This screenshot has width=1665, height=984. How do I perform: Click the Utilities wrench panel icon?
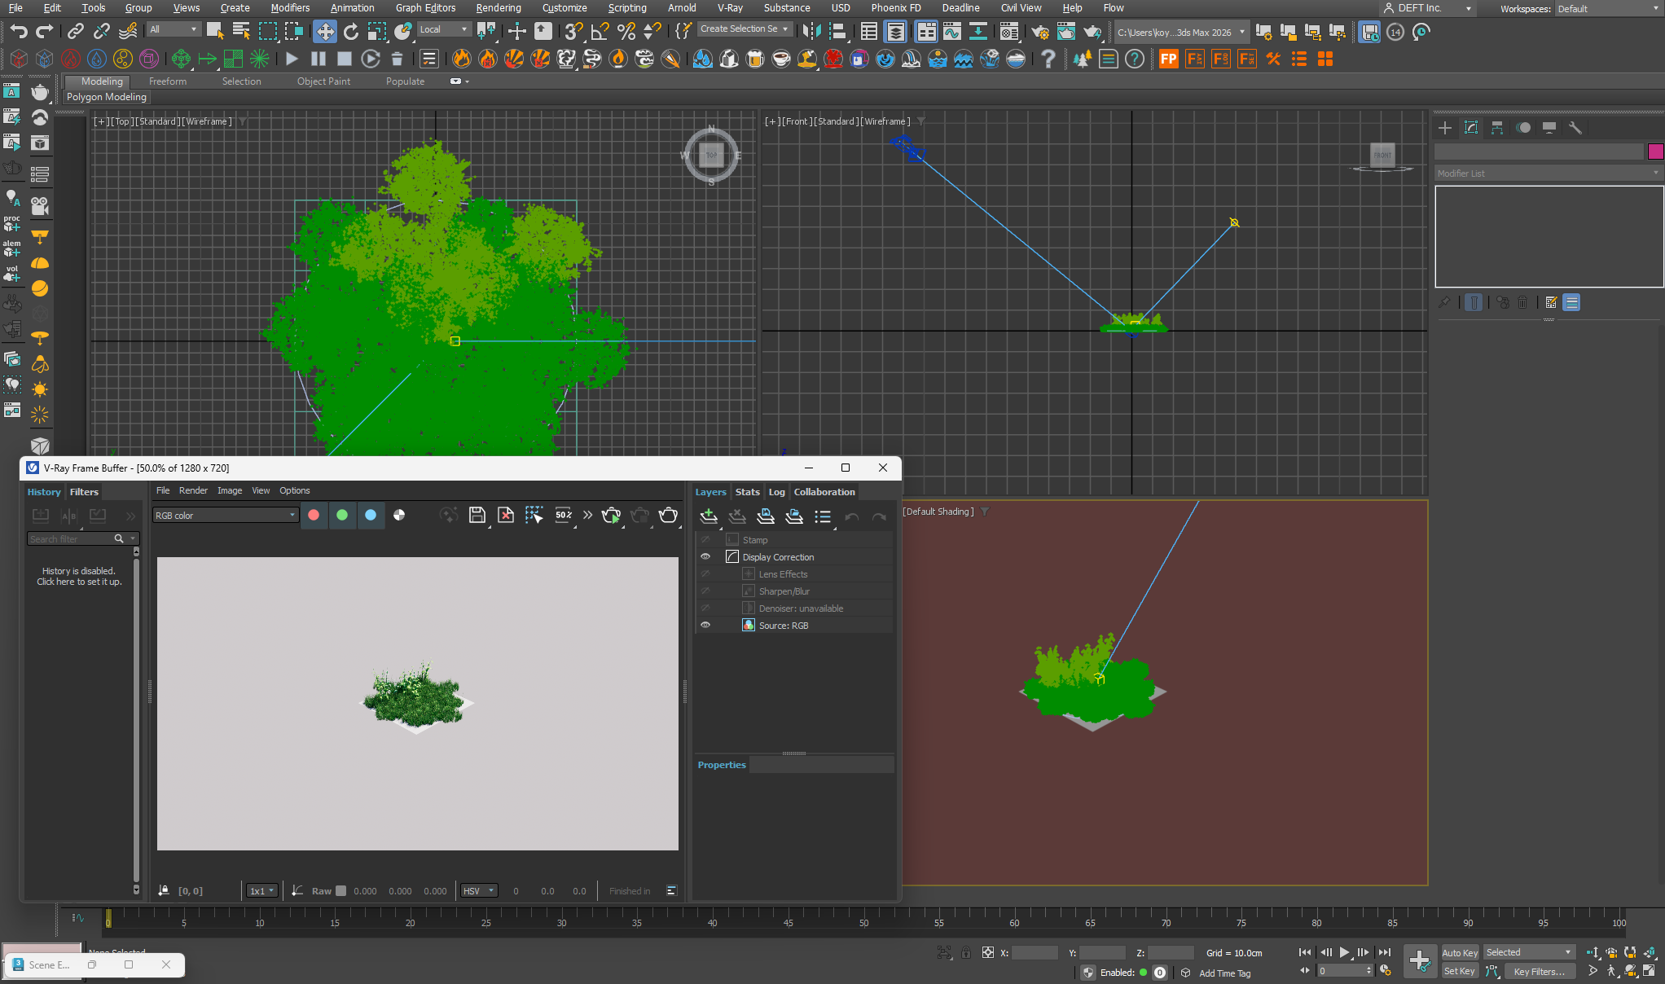[x=1575, y=128]
